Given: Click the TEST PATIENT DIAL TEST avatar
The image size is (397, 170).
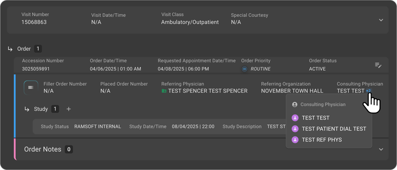Looking at the screenshot, I should coord(295,129).
